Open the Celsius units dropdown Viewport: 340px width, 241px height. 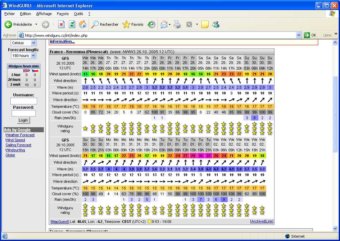(24, 43)
